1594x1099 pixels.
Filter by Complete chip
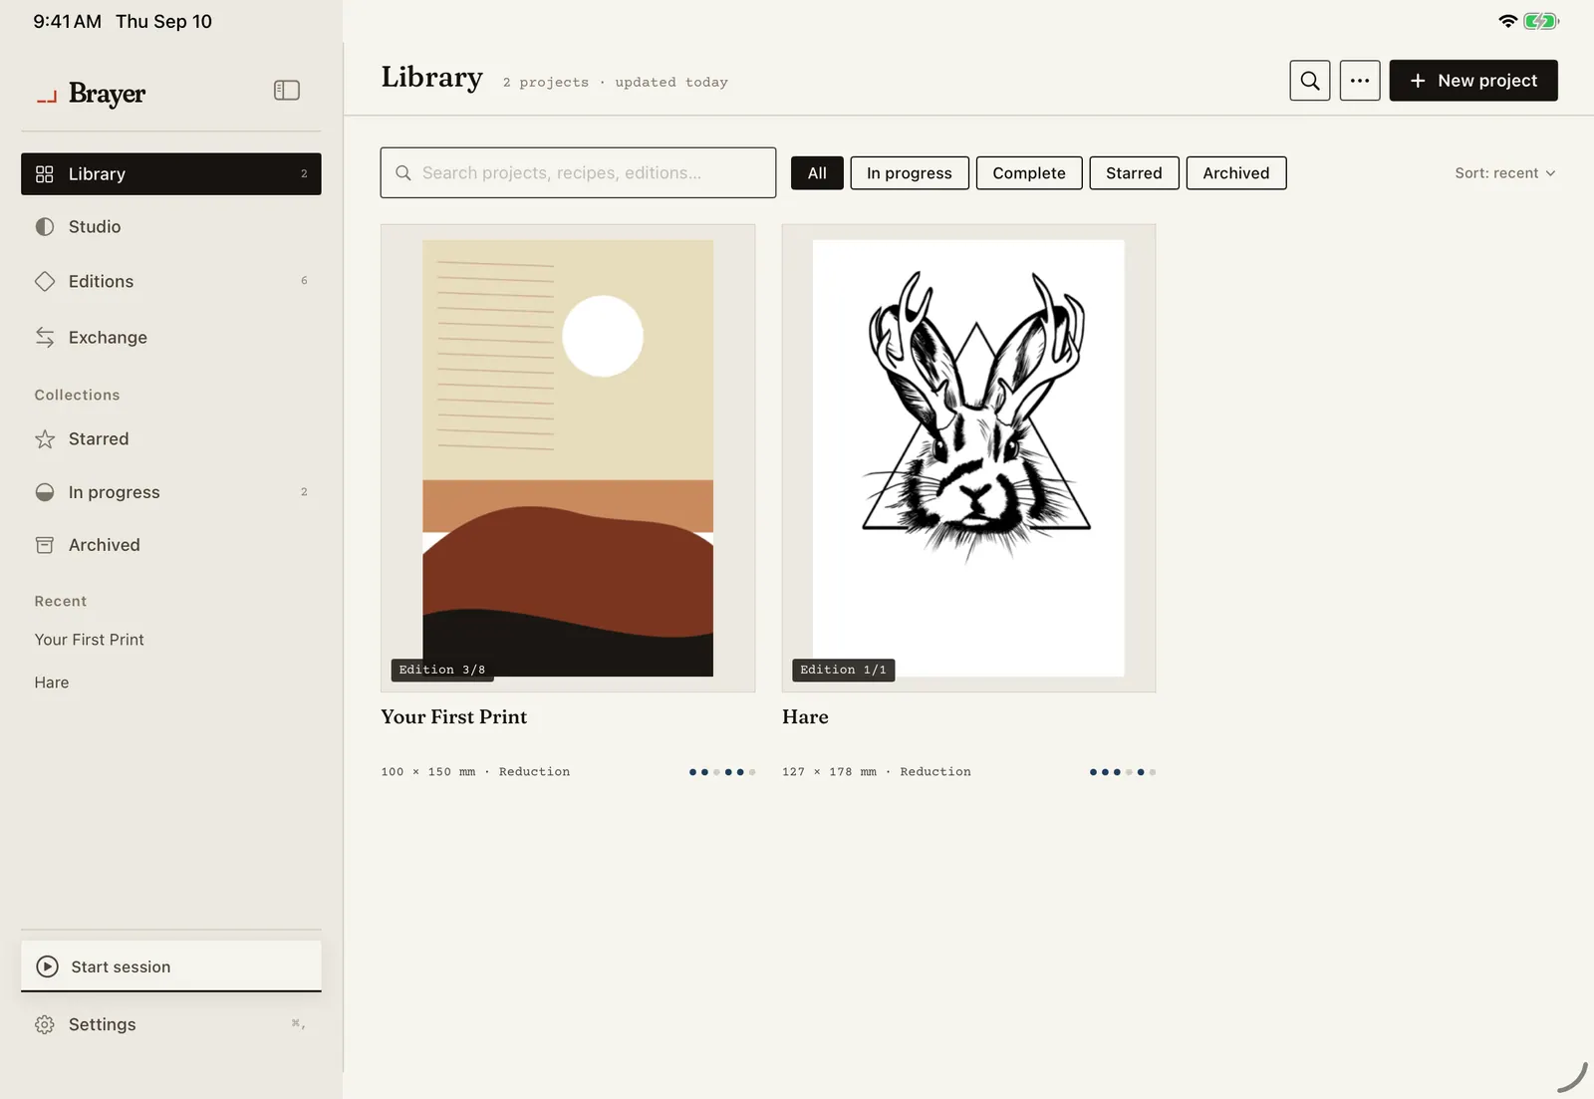tap(1029, 173)
